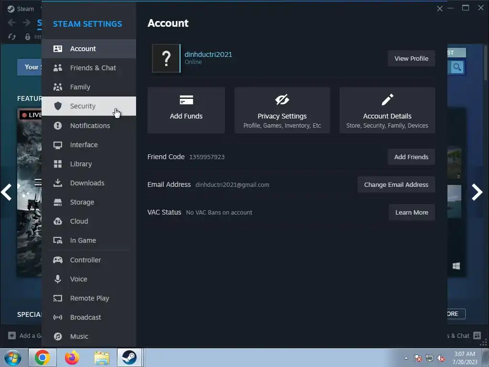The height and width of the screenshot is (367, 489).
Task: Open Notifications settings
Action: (88, 126)
